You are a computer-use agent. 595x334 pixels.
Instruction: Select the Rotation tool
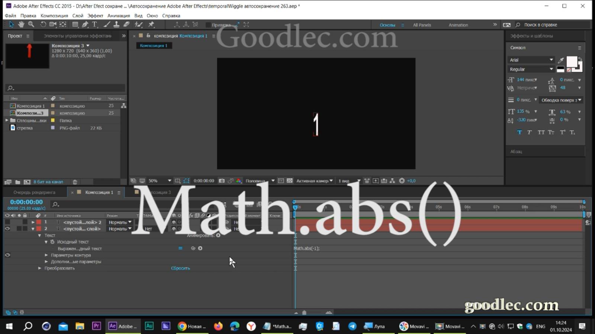point(43,24)
